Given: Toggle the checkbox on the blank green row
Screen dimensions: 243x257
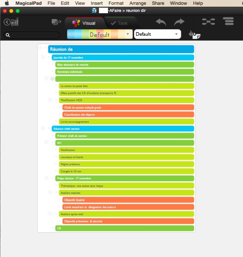Looking at the screenshot, I should tap(52, 79).
